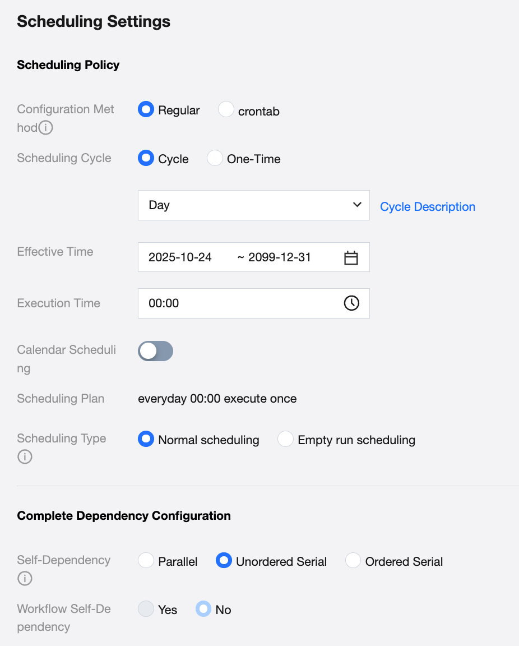
Task: Click the 2099-12-31 end date field
Action: click(x=279, y=257)
